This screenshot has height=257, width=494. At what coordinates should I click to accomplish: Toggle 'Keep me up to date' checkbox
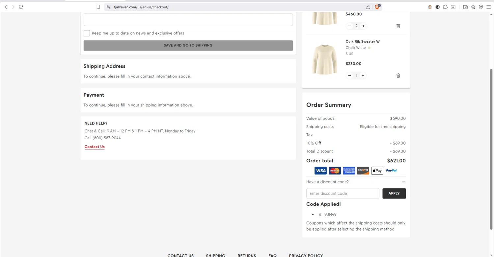pos(87,33)
